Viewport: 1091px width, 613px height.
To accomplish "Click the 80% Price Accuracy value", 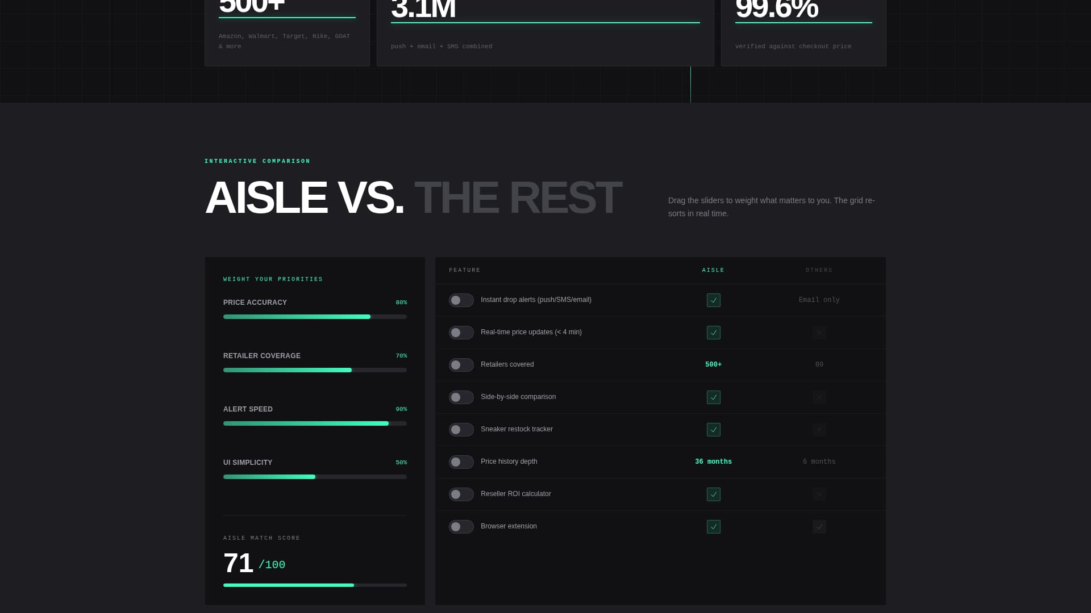I will pos(401,303).
